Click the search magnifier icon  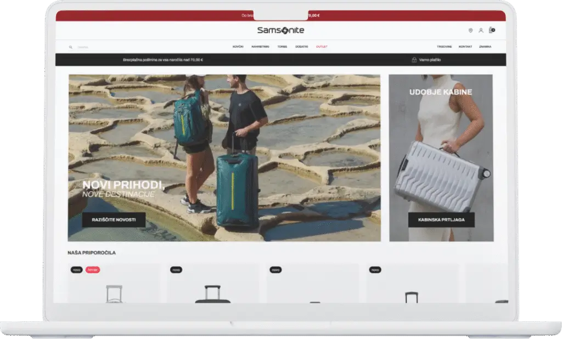pos(70,47)
